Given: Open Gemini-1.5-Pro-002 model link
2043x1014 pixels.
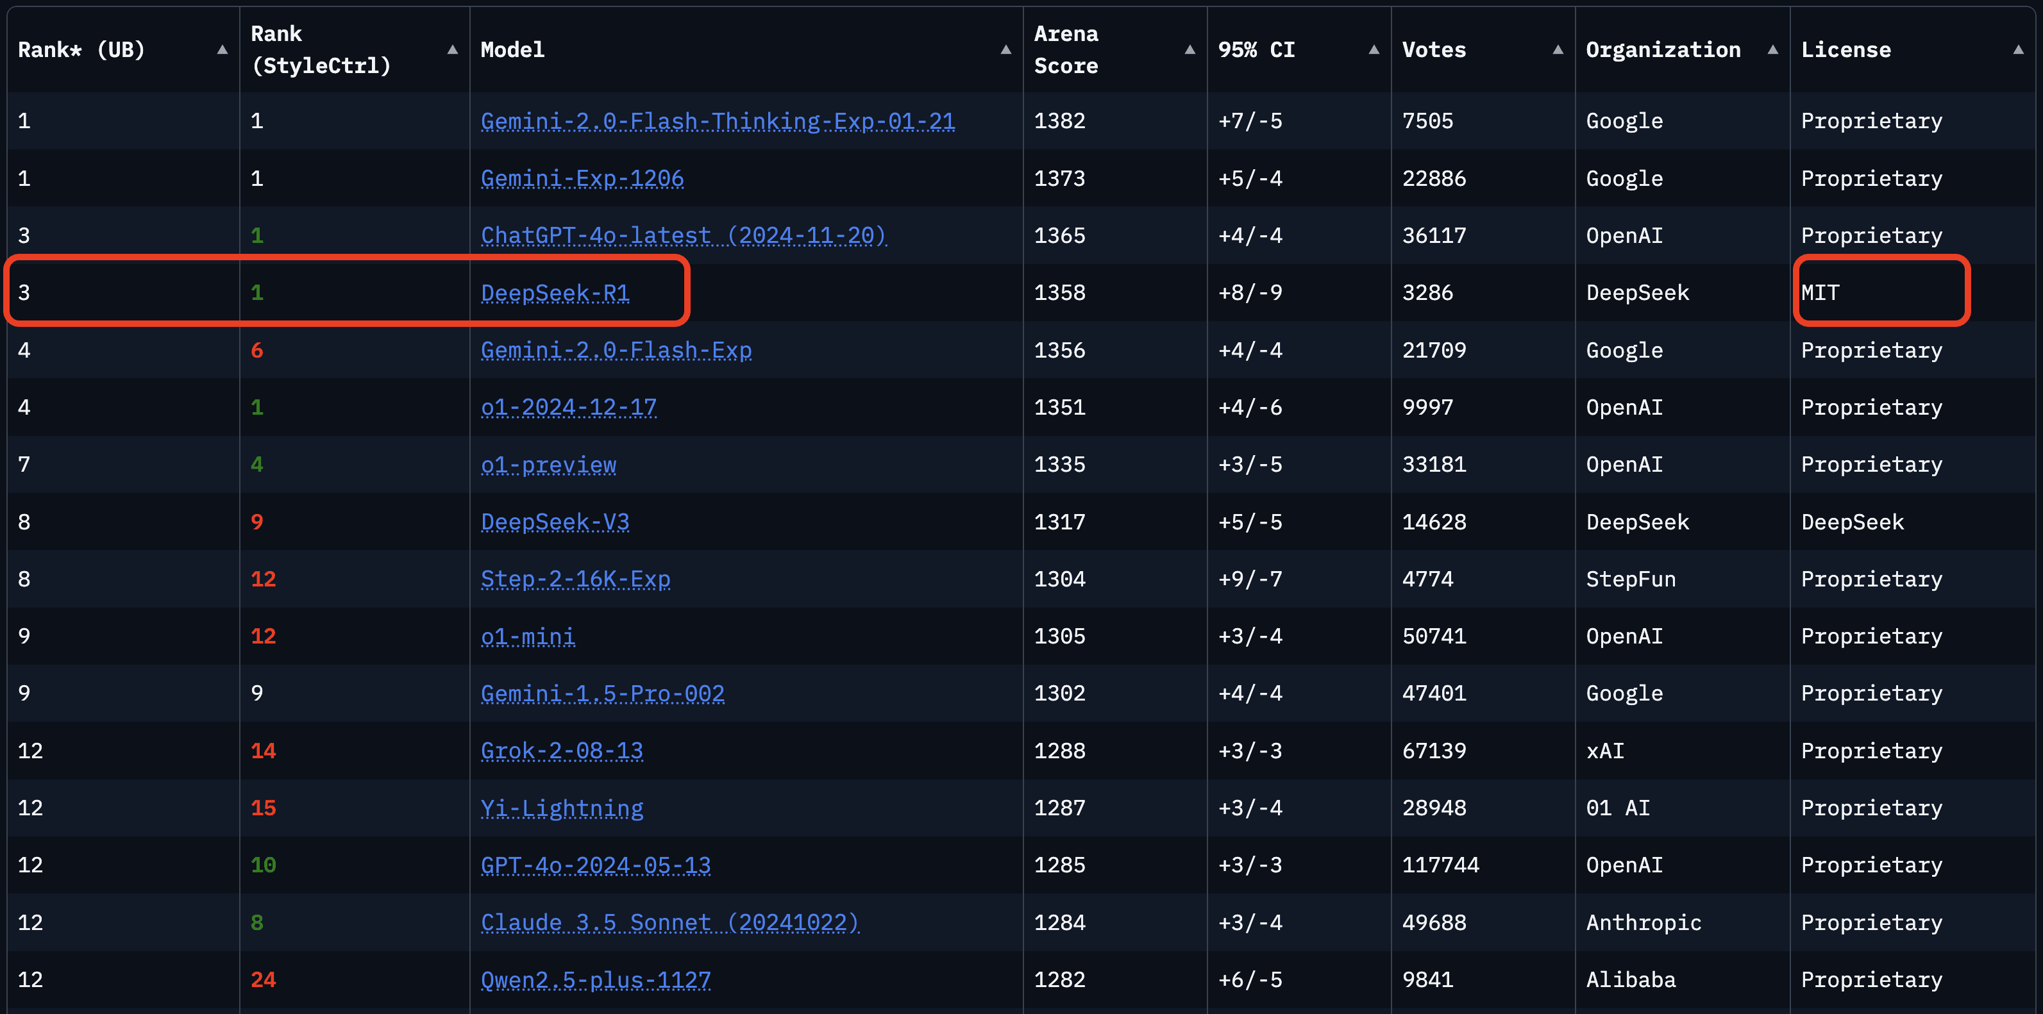Looking at the screenshot, I should pyautogui.click(x=603, y=694).
